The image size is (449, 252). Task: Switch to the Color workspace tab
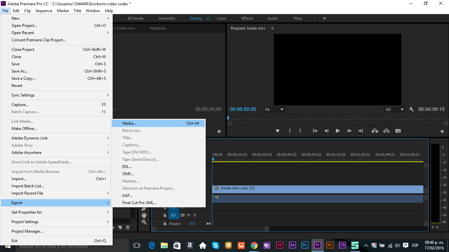(222, 18)
